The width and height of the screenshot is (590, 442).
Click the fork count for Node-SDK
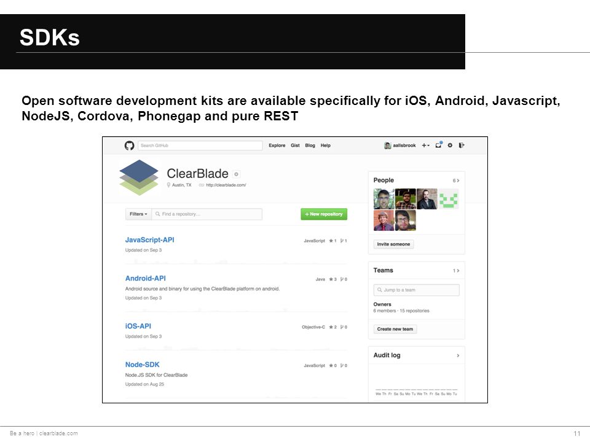click(x=344, y=365)
